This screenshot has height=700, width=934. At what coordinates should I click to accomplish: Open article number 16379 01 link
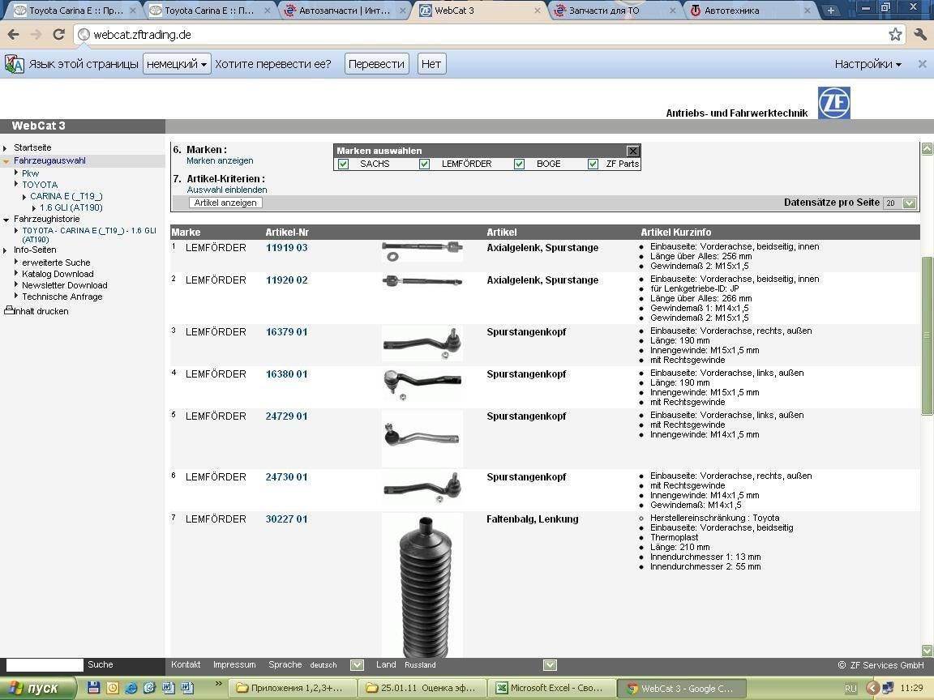tap(286, 332)
